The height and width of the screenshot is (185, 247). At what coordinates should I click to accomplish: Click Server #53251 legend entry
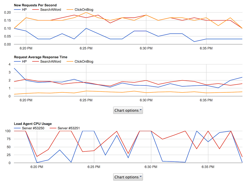(65, 128)
